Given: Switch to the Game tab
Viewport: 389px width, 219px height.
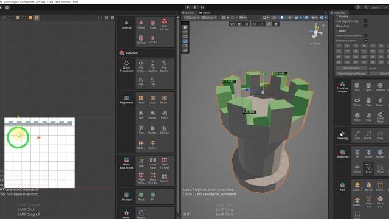Looking at the screenshot, I should tap(205, 13).
